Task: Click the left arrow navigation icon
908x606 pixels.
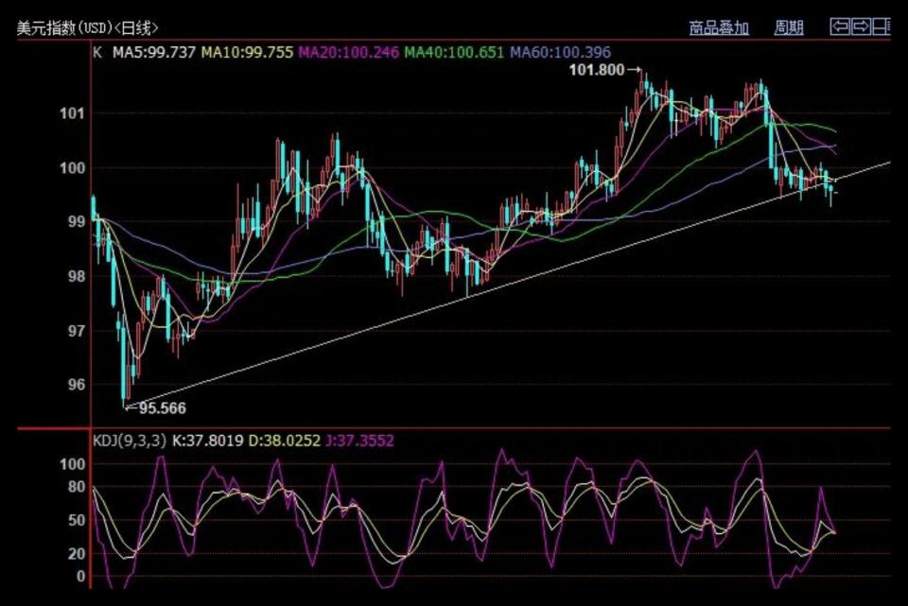Action: pyautogui.click(x=840, y=26)
